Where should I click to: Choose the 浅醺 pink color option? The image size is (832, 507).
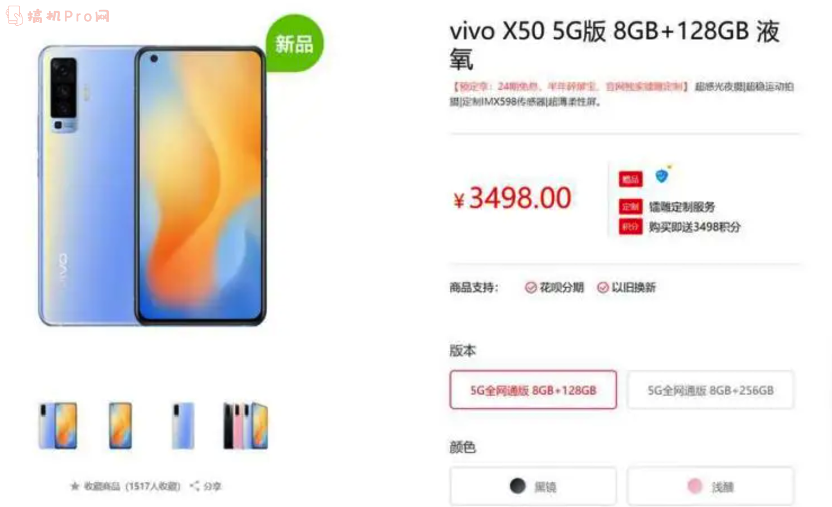click(710, 486)
